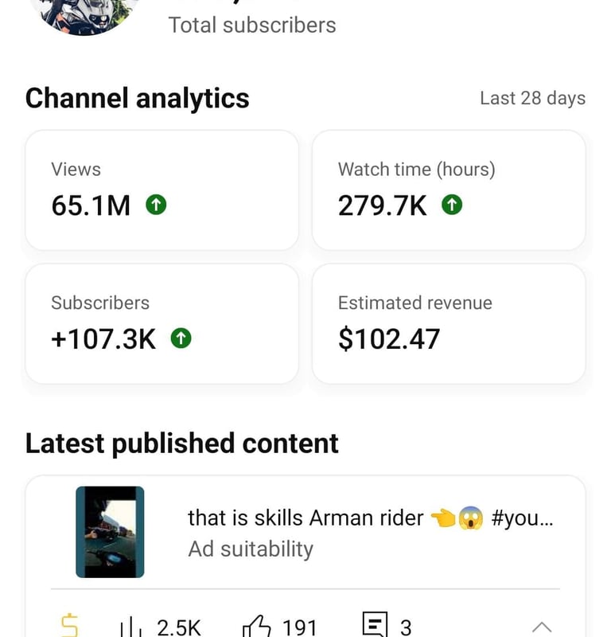
Task: Tap the Ad suitability status text
Action: (251, 549)
